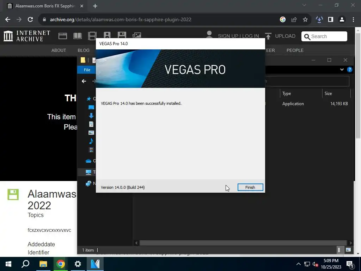Open Internet Archive home logo
The width and height of the screenshot is (361, 271).
pyautogui.click(x=27, y=36)
